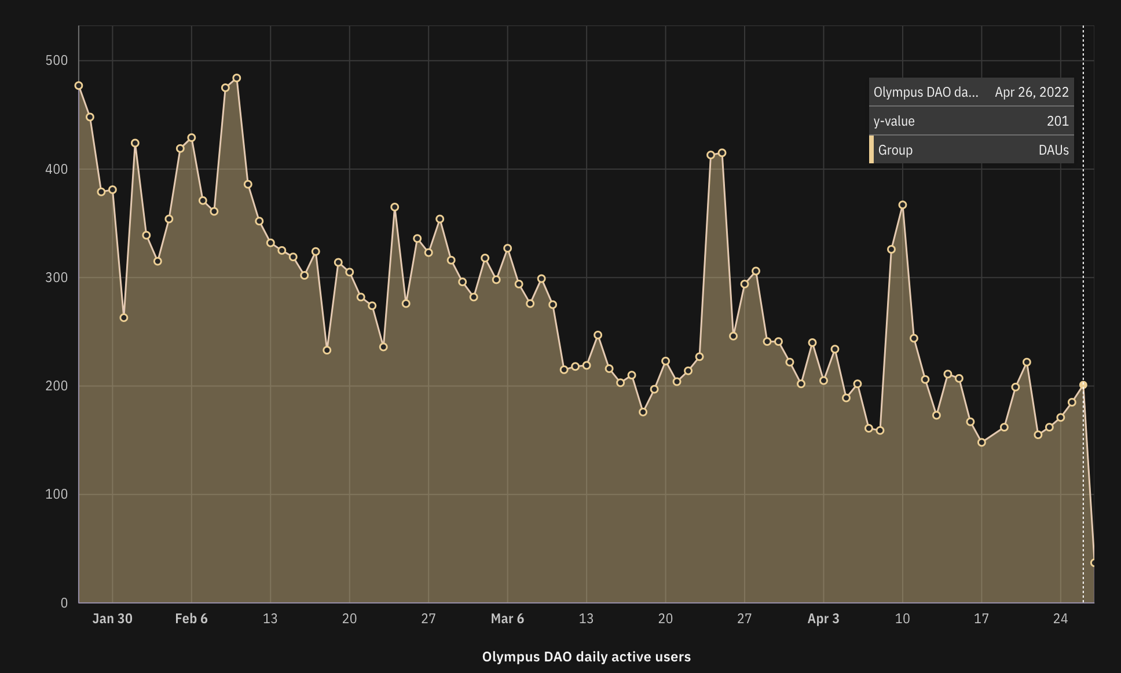Click the 'Olympus DAO da...' tooltip title
The height and width of the screenshot is (673, 1121).
pyautogui.click(x=926, y=92)
